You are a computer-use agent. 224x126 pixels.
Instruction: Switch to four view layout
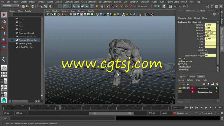[x=4, y=74]
